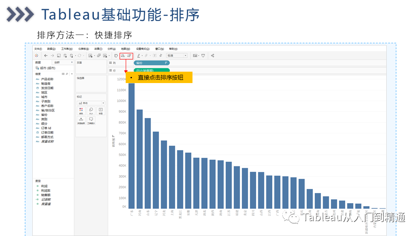This screenshot has height=236, width=419.
Task: Open the 文件(F) menu
Action: pos(38,49)
